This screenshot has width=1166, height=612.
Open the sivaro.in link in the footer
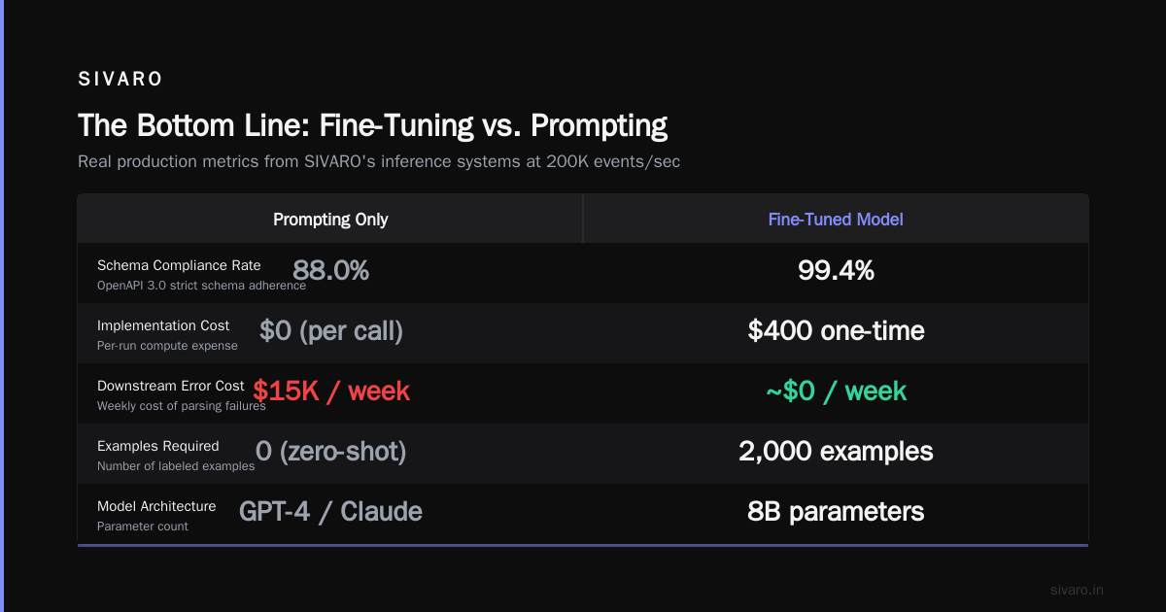1078,590
